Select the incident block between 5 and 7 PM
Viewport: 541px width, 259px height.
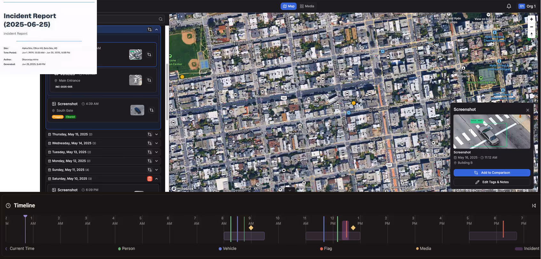click(x=493, y=236)
